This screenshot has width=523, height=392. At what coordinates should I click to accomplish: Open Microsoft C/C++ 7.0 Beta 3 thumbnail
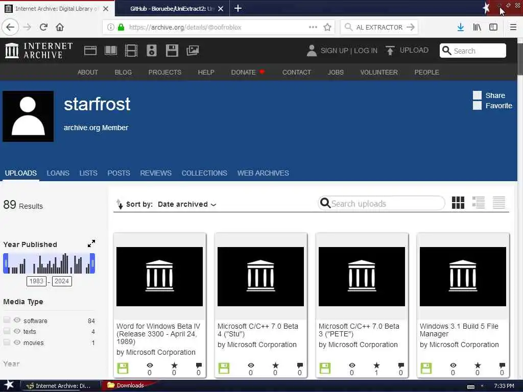[362, 276]
